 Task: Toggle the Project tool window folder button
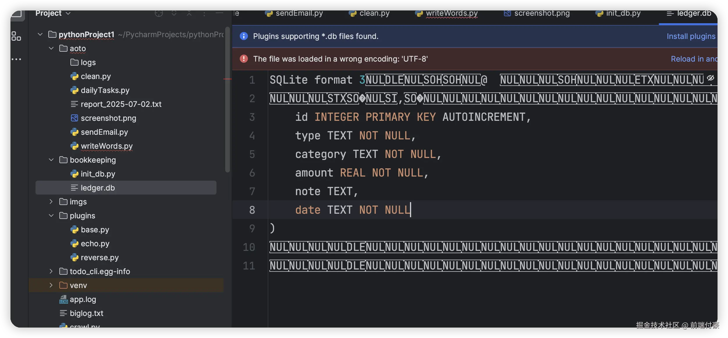17,13
